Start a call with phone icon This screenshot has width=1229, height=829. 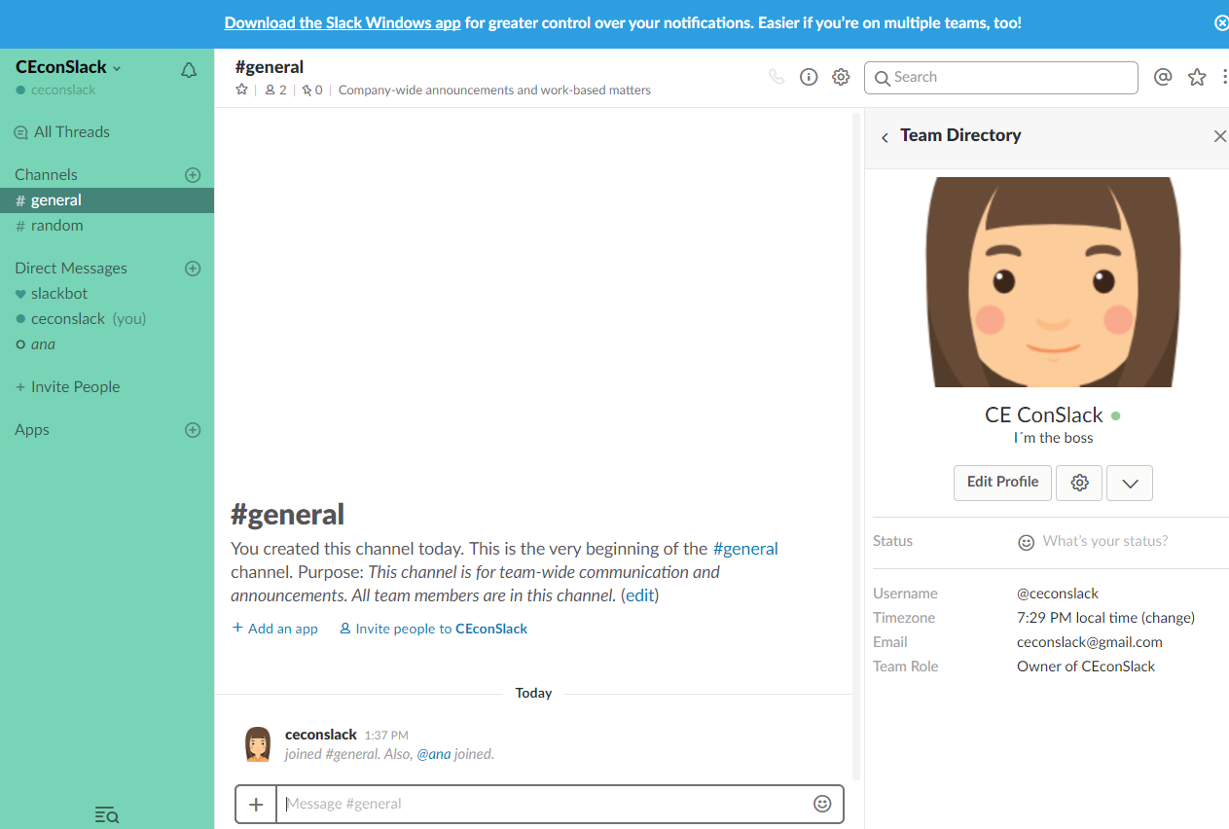tap(777, 77)
